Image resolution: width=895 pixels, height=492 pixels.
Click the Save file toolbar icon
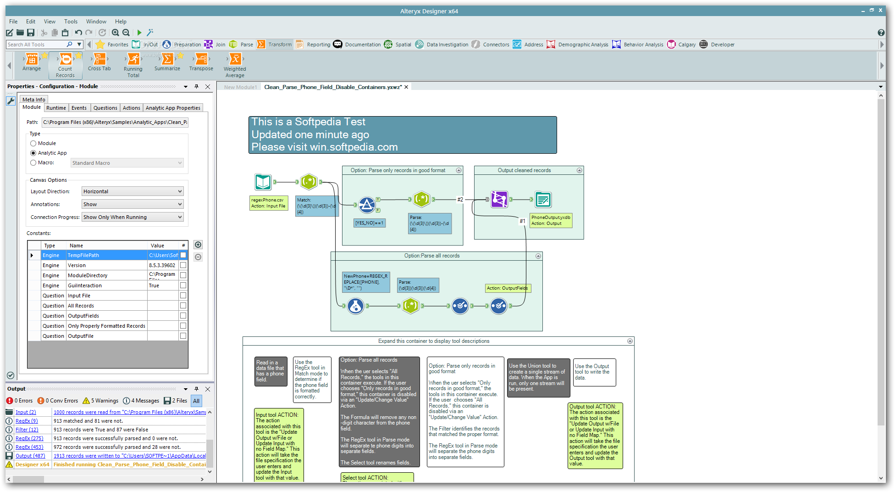click(31, 33)
